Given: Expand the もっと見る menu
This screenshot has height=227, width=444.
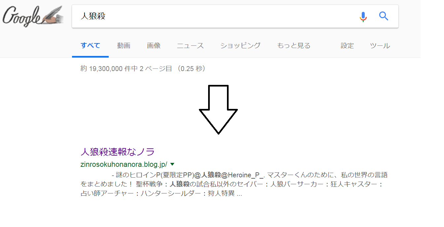Looking at the screenshot, I should (294, 46).
